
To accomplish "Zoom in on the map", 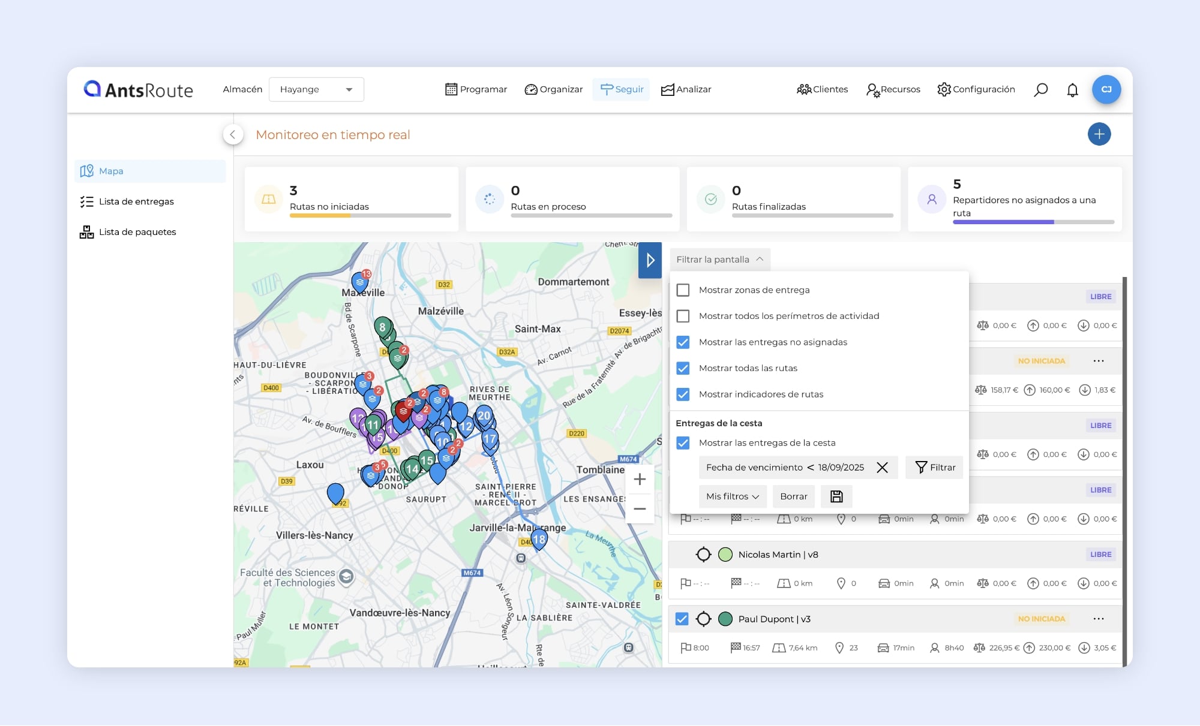I will point(640,480).
